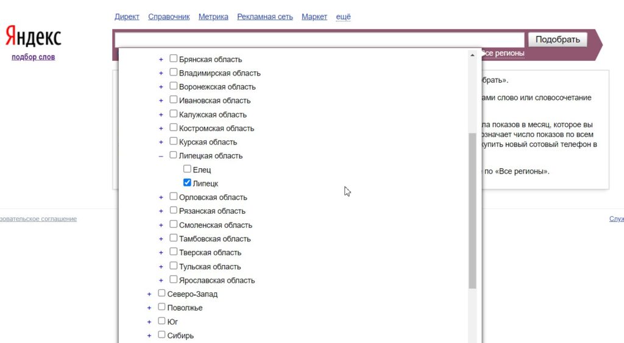Screen dimensions: 624x343
Task: Open the Справочник link
Action: pyautogui.click(x=169, y=16)
